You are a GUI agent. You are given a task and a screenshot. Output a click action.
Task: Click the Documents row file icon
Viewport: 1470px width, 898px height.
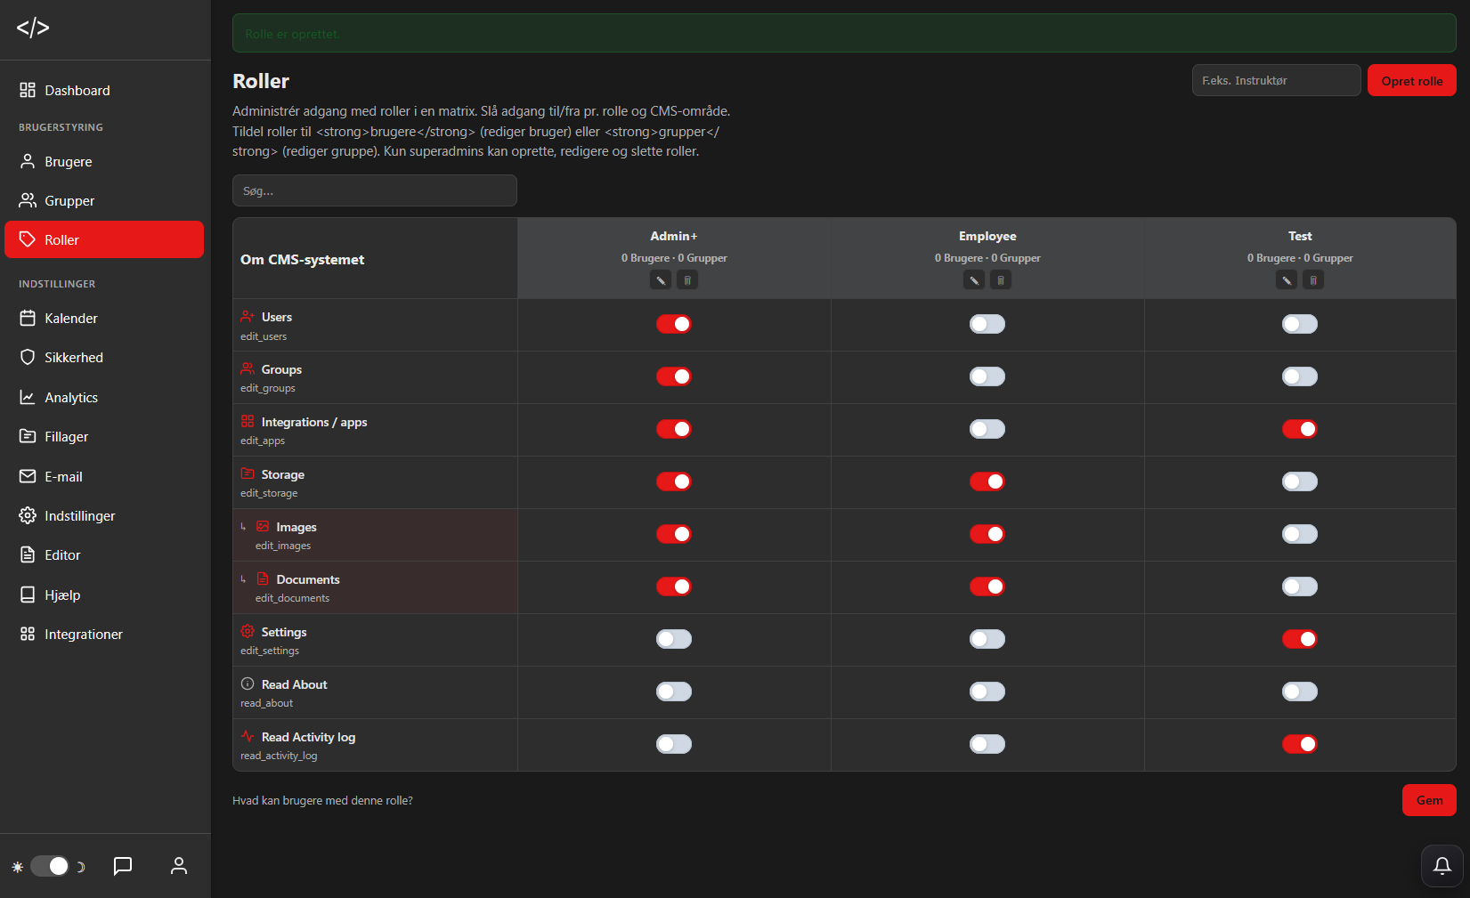263,578
